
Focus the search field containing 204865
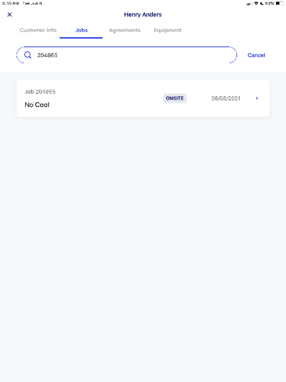pyautogui.click(x=126, y=55)
